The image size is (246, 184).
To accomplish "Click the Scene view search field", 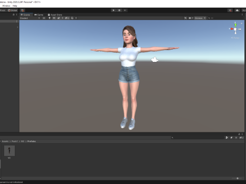I will coord(225,18).
